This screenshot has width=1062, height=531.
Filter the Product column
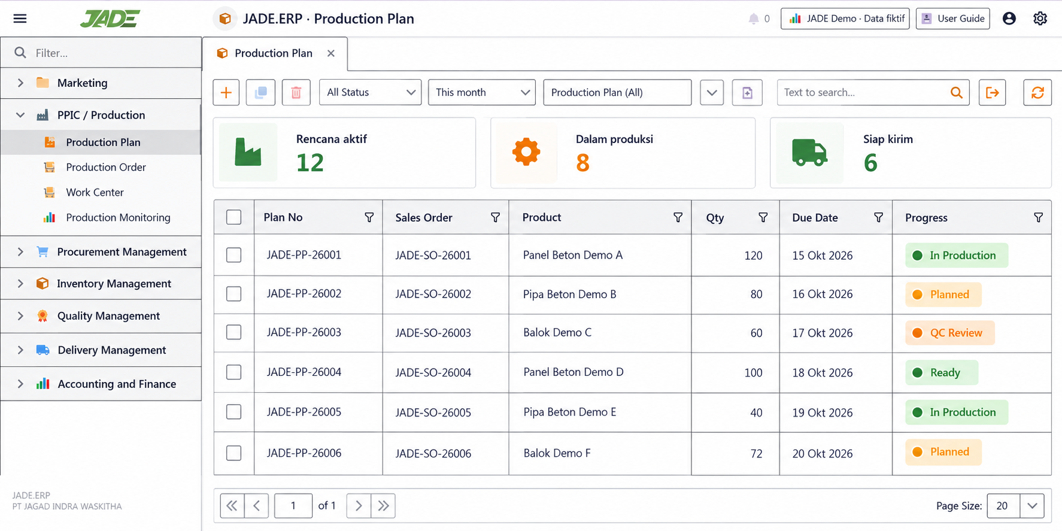(x=678, y=217)
